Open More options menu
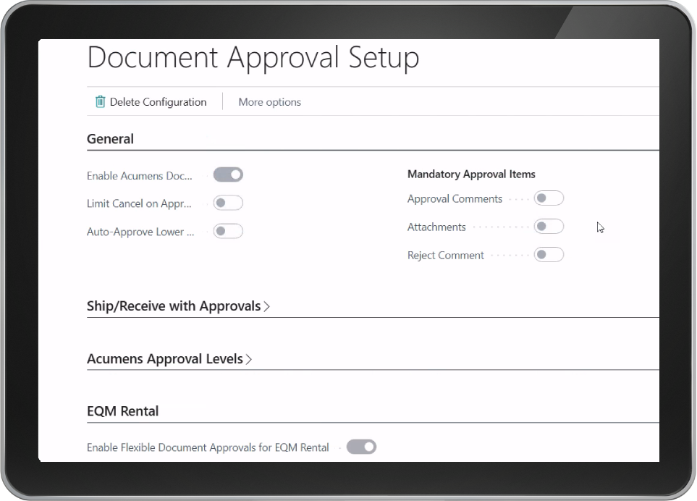Screen dimensions: 697x501 click(269, 102)
